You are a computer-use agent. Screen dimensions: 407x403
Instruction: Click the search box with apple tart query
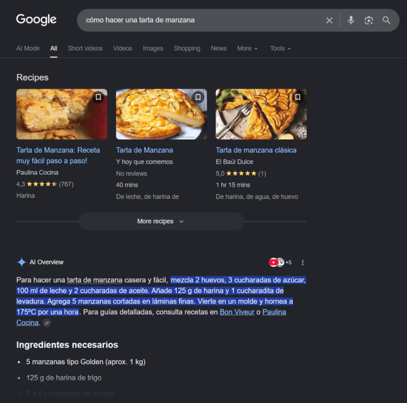pos(202,20)
